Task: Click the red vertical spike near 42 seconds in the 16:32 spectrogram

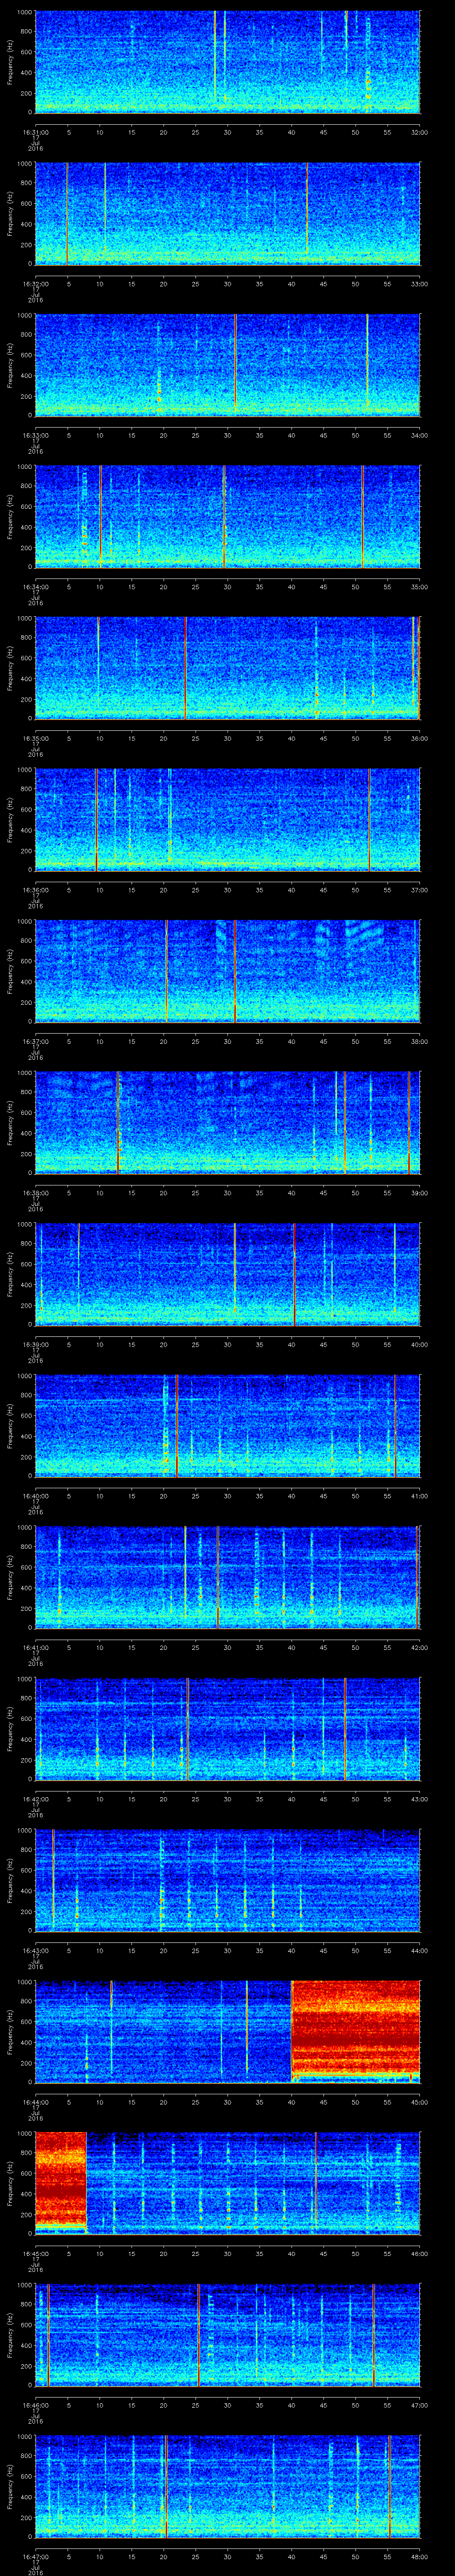Action: click(306, 214)
